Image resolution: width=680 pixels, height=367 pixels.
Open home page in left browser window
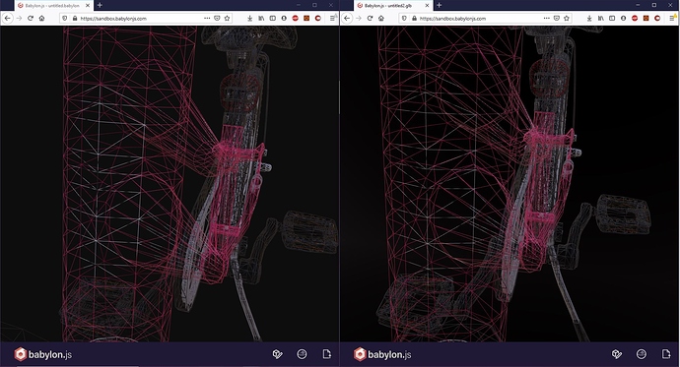(x=41, y=18)
